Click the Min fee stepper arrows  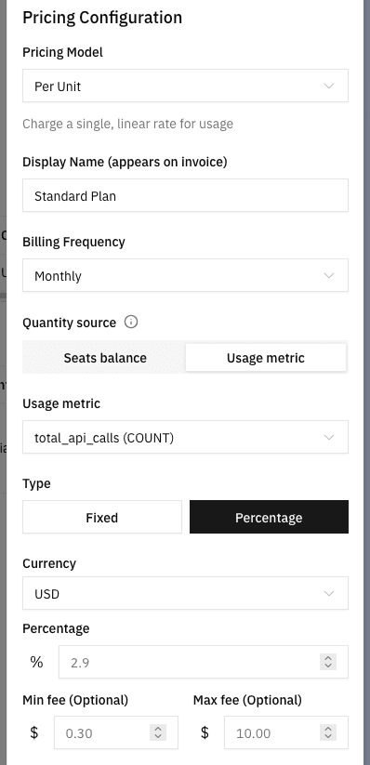pyautogui.click(x=158, y=732)
